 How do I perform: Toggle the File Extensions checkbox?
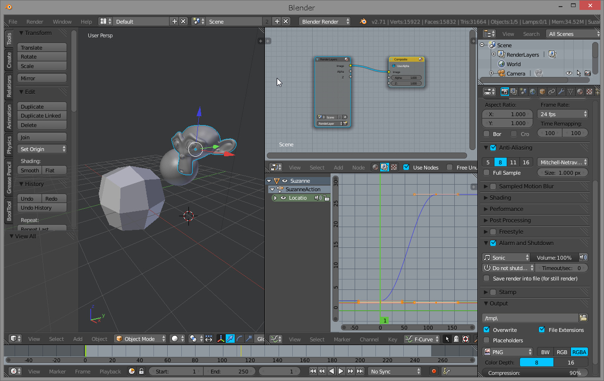click(542, 330)
